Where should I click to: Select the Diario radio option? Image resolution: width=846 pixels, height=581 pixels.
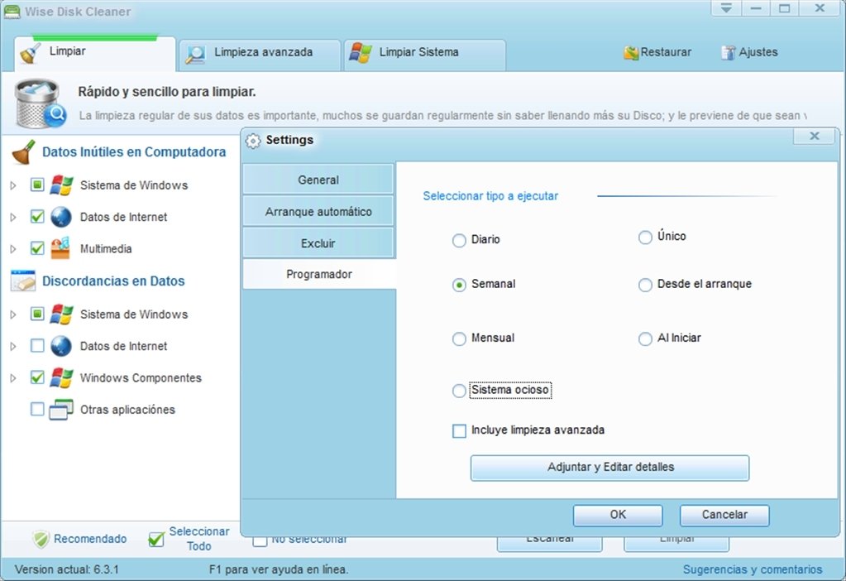coord(459,240)
